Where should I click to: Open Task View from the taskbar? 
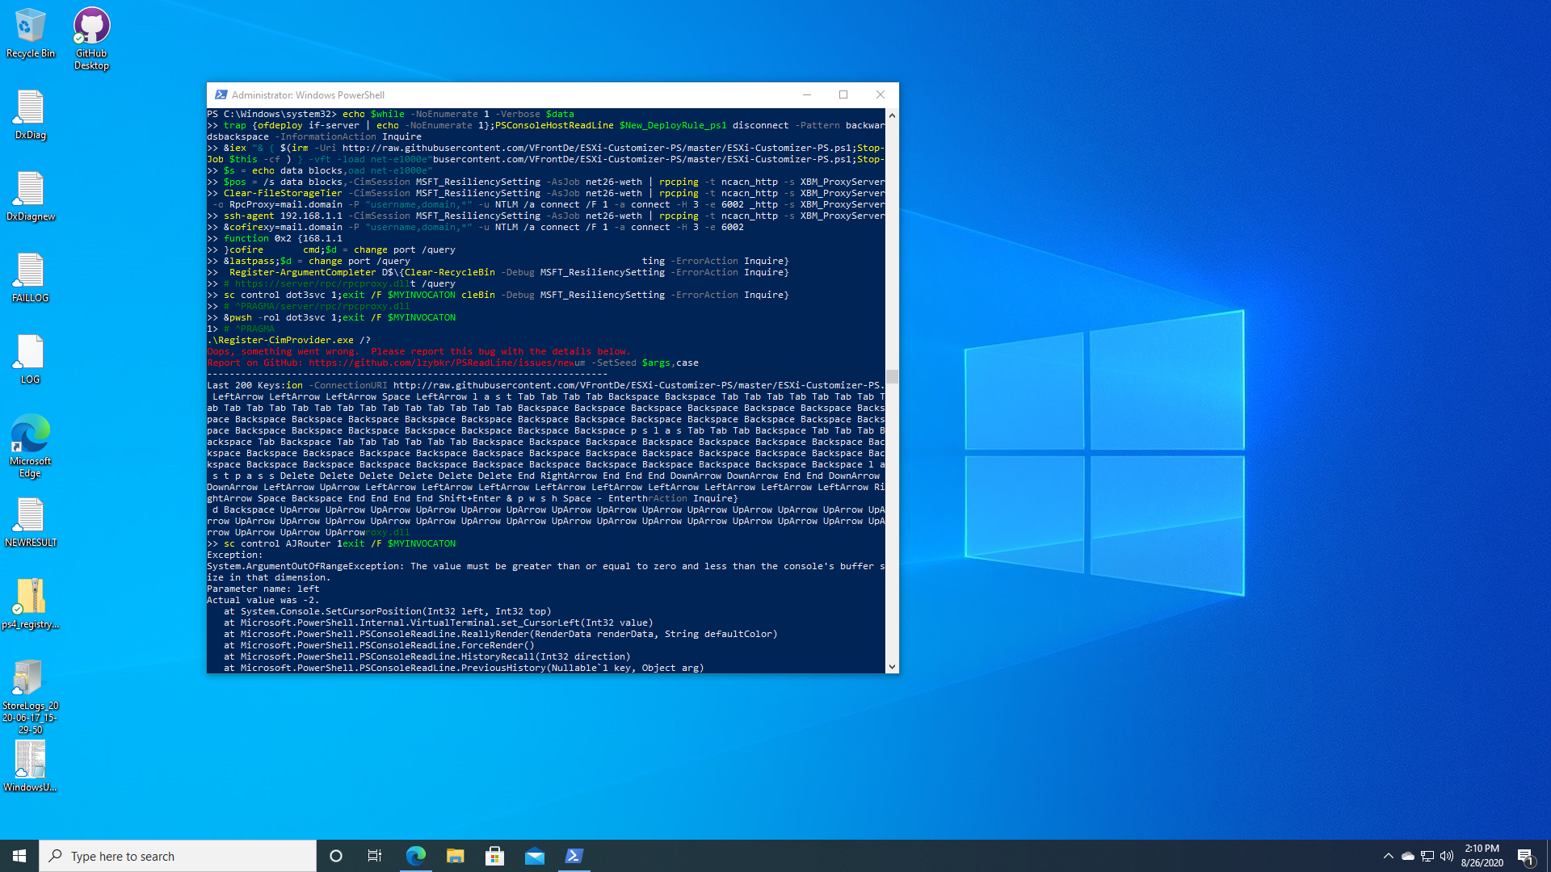(x=375, y=856)
